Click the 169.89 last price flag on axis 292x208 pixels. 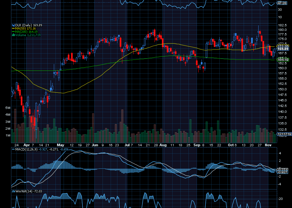tap(283, 49)
